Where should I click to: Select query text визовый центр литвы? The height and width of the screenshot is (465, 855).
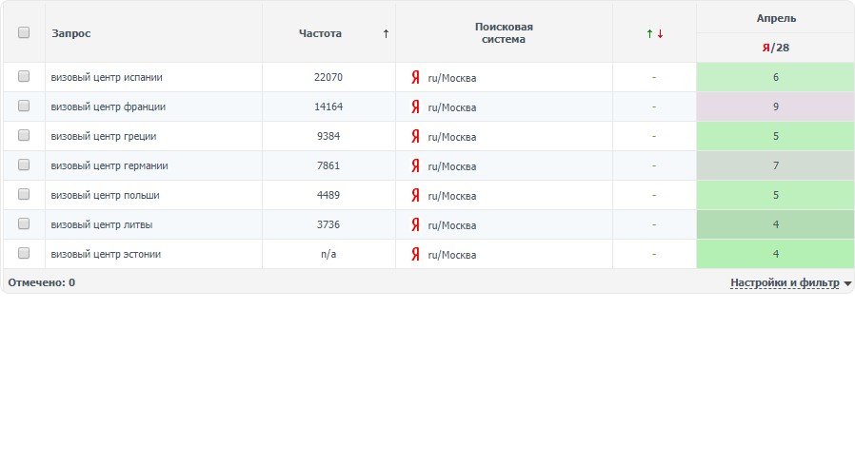102,224
